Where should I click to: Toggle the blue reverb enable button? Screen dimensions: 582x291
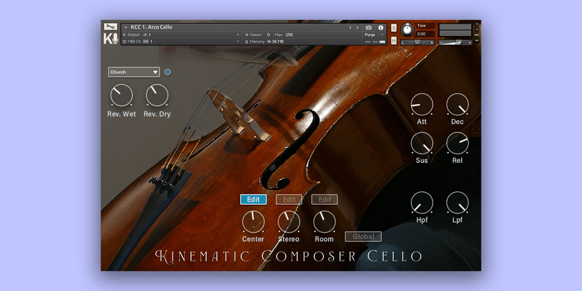168,72
